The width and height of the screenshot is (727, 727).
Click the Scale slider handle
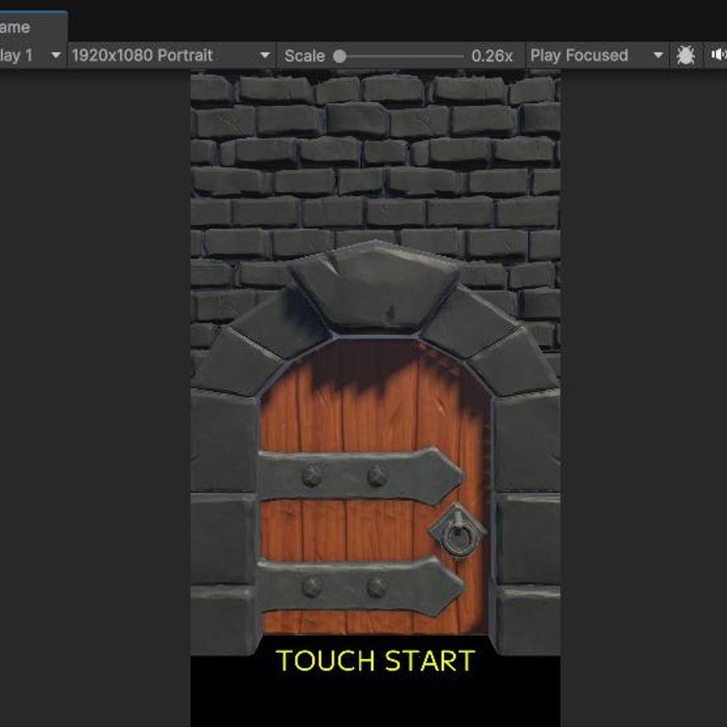[339, 56]
